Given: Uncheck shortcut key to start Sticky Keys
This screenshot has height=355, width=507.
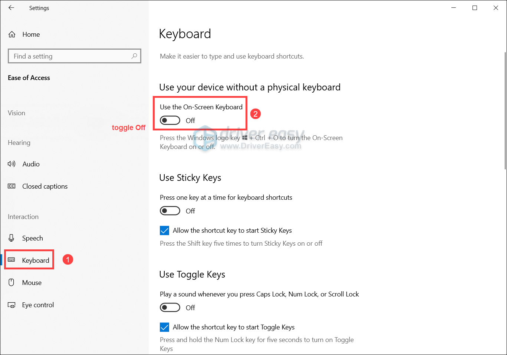Looking at the screenshot, I should click(x=164, y=230).
